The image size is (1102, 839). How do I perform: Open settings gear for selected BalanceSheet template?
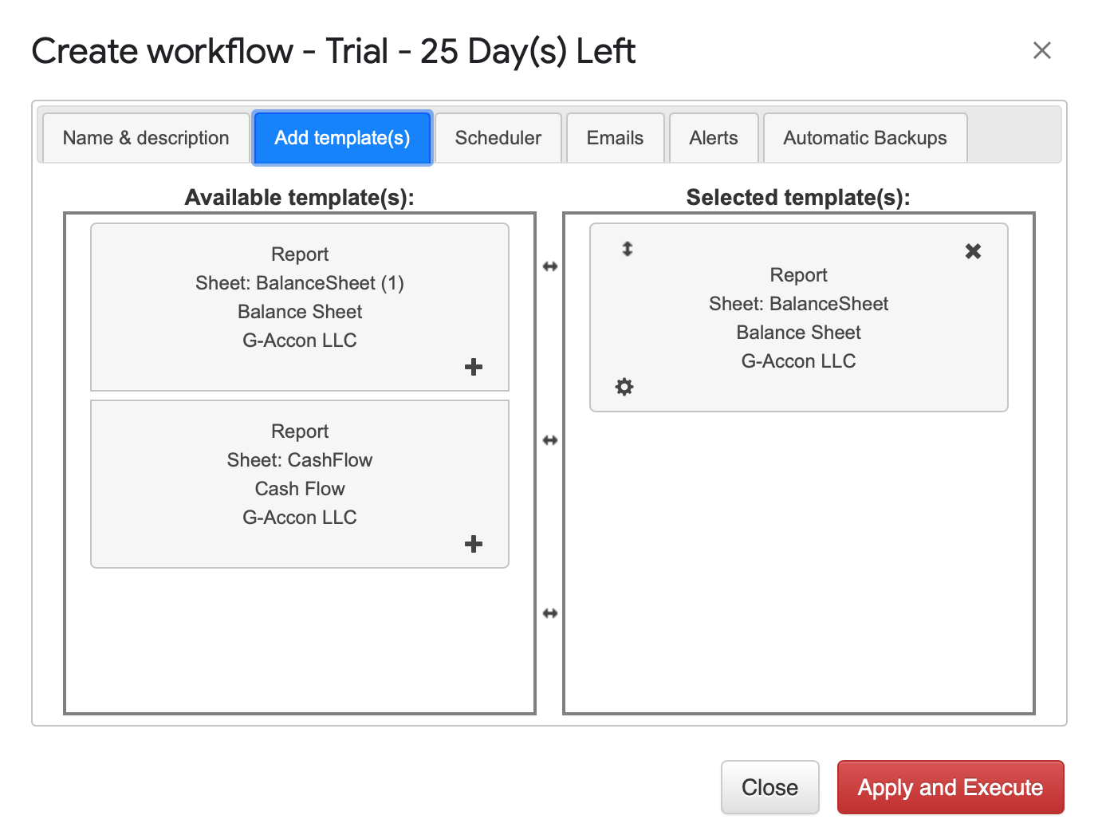coord(624,387)
